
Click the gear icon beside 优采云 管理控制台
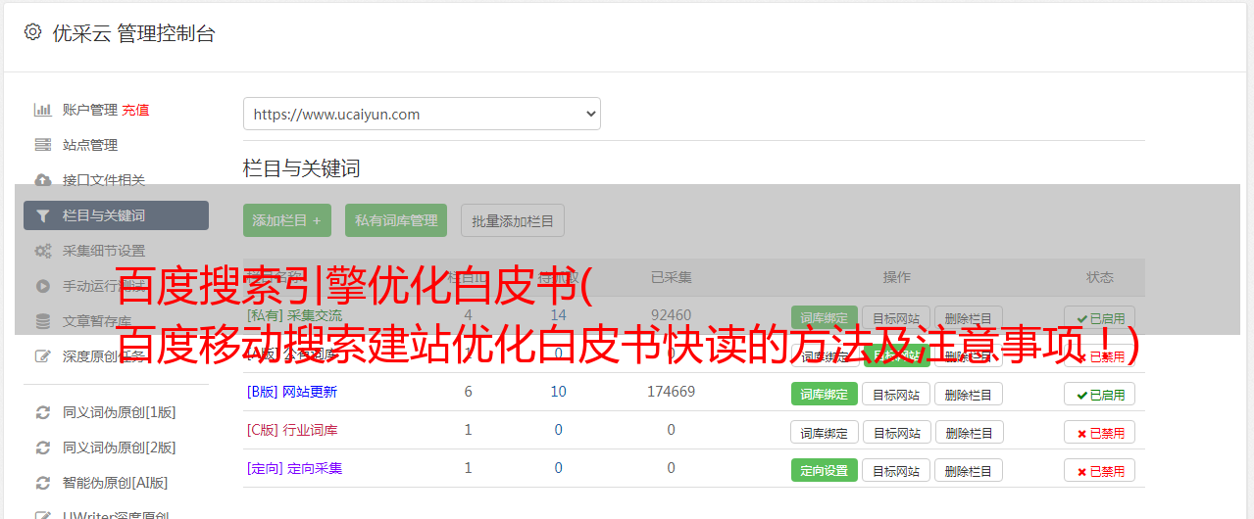click(32, 32)
